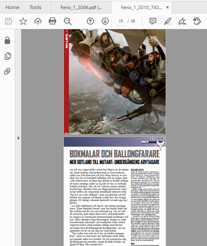
Task: Select the highlight text pen tool
Action: pos(167,21)
